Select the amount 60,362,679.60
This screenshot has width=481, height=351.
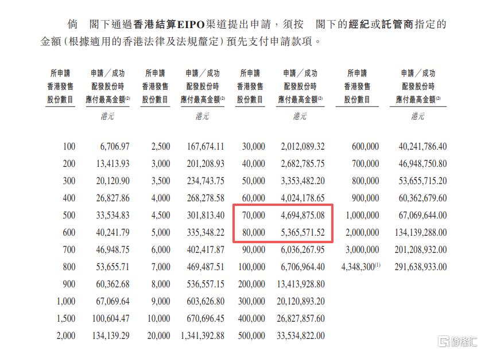coord(422,198)
